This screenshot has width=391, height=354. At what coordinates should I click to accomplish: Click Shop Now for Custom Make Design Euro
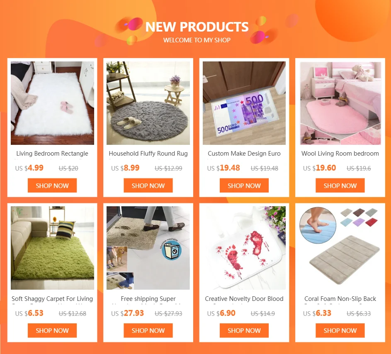click(x=244, y=186)
